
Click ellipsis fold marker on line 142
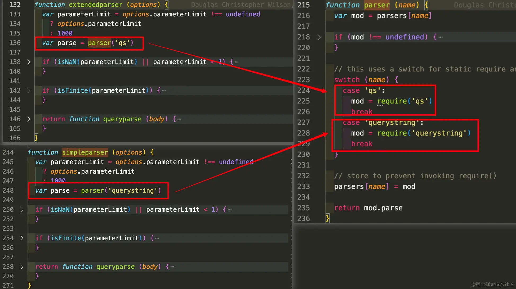click(x=164, y=91)
